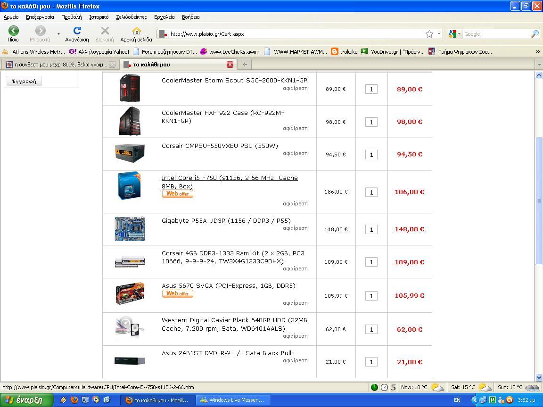Click the search magnifier icon in the Google box
543x407 pixels.
535,34
